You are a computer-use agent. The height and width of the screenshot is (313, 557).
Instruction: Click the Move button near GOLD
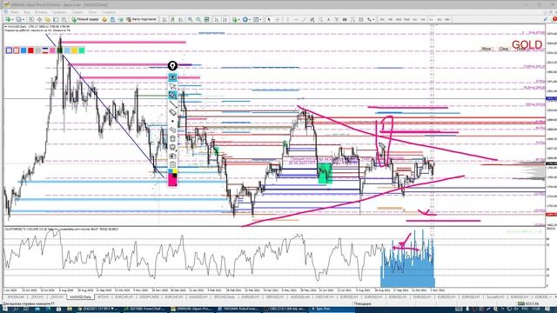click(487, 49)
